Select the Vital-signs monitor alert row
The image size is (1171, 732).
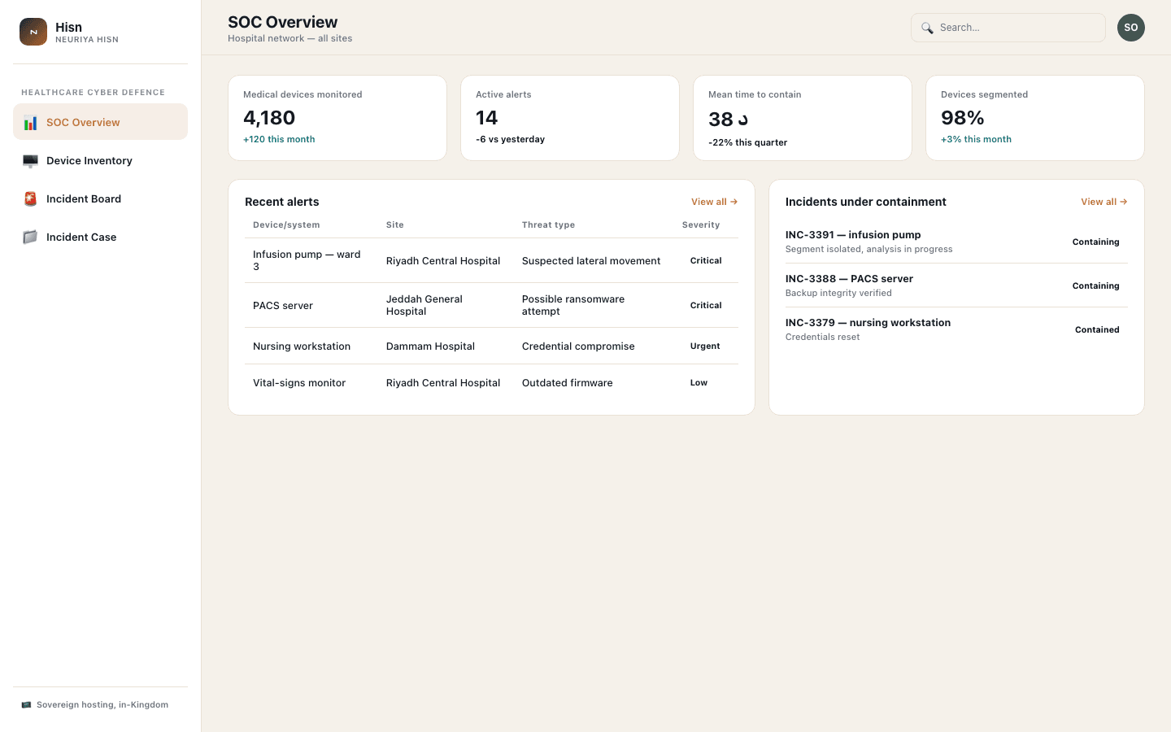click(491, 382)
